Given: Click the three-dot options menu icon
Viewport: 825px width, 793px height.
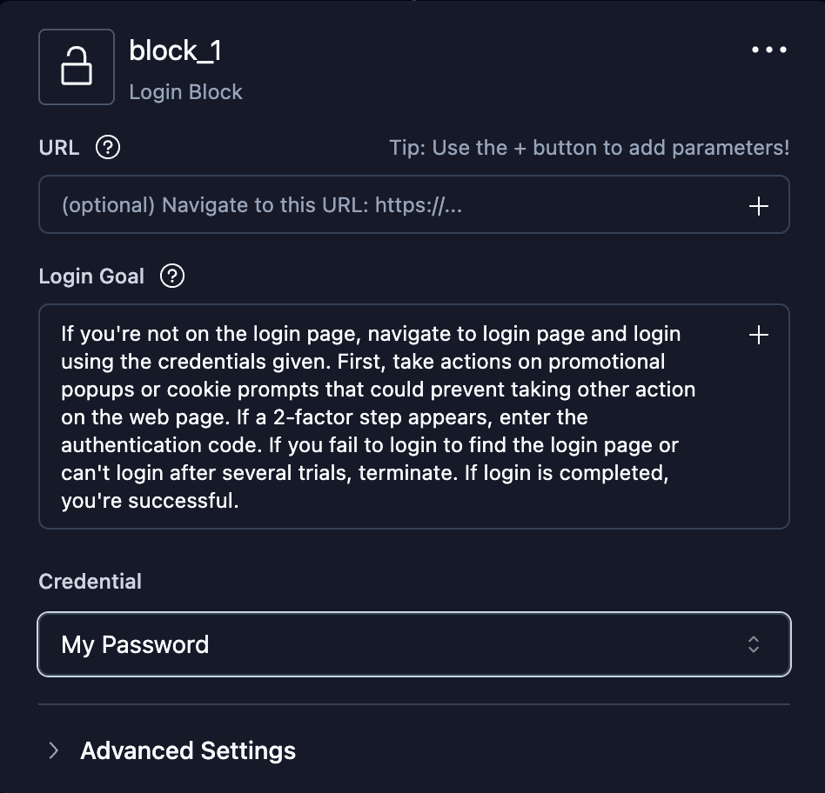Looking at the screenshot, I should (x=768, y=50).
